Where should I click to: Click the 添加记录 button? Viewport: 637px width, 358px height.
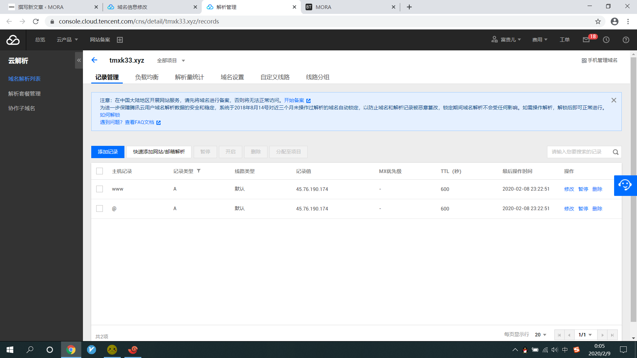point(108,152)
